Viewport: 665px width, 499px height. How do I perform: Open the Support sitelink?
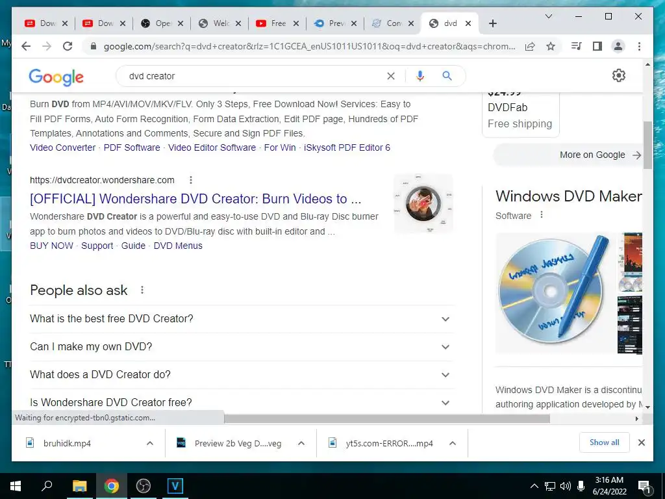(x=97, y=246)
